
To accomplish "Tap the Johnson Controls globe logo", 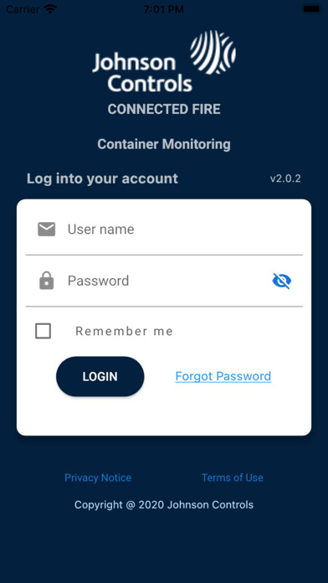I will pyautogui.click(x=213, y=53).
